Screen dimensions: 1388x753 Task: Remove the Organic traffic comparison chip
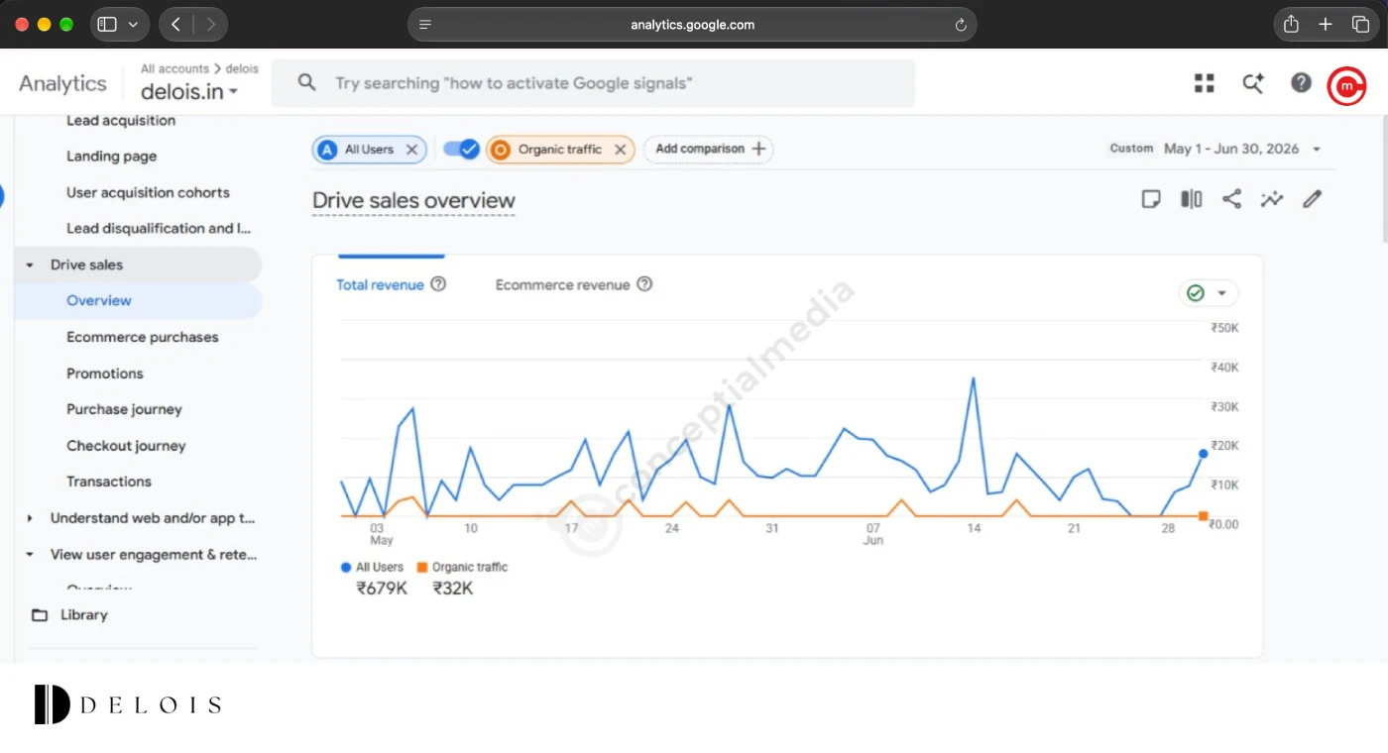(620, 150)
